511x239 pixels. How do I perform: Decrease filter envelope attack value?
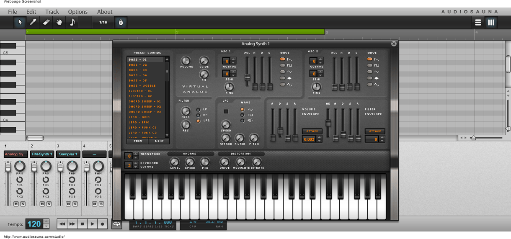tap(382, 141)
